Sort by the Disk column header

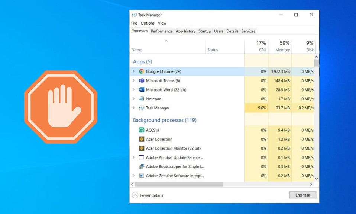coord(303,47)
